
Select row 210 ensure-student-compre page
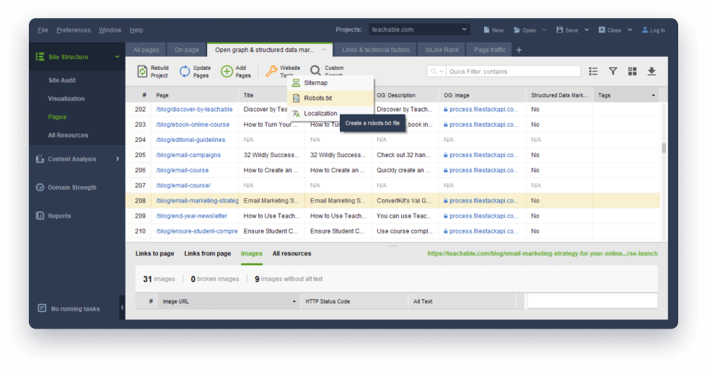click(392, 231)
